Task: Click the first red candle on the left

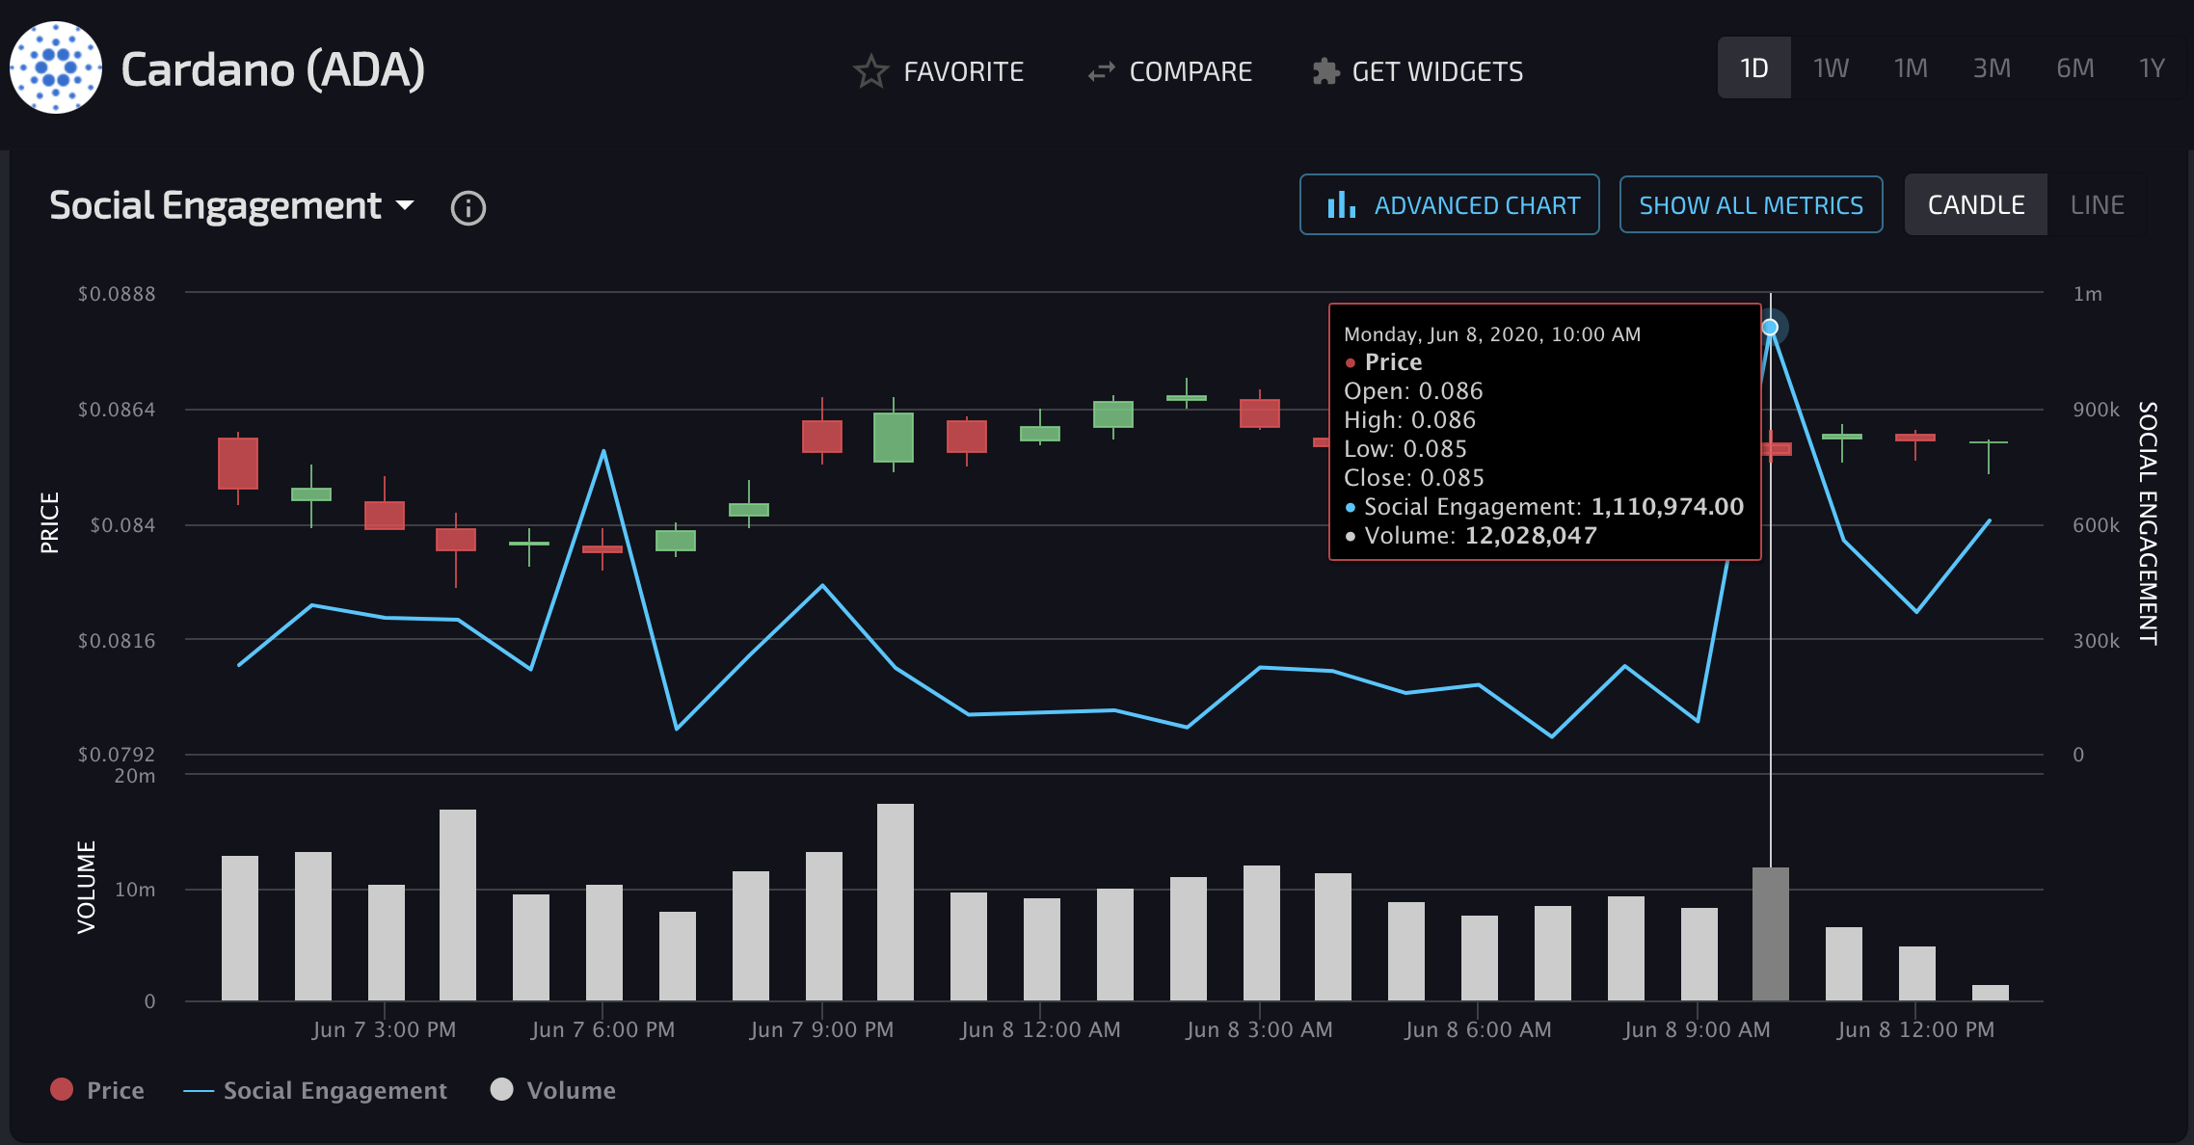Action: point(238,464)
